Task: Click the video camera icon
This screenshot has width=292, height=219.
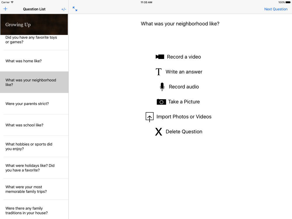Action: 160,57
